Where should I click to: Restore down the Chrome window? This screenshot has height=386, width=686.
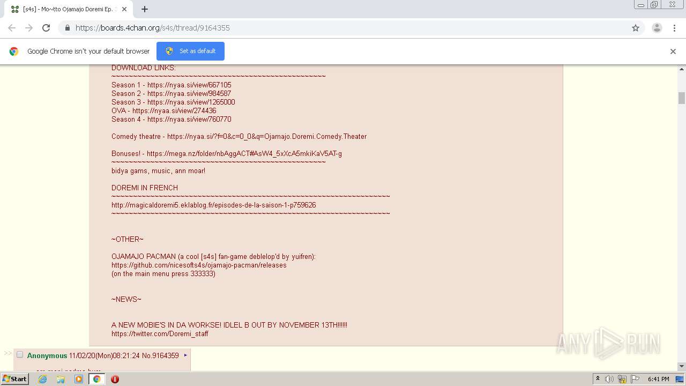click(654, 5)
